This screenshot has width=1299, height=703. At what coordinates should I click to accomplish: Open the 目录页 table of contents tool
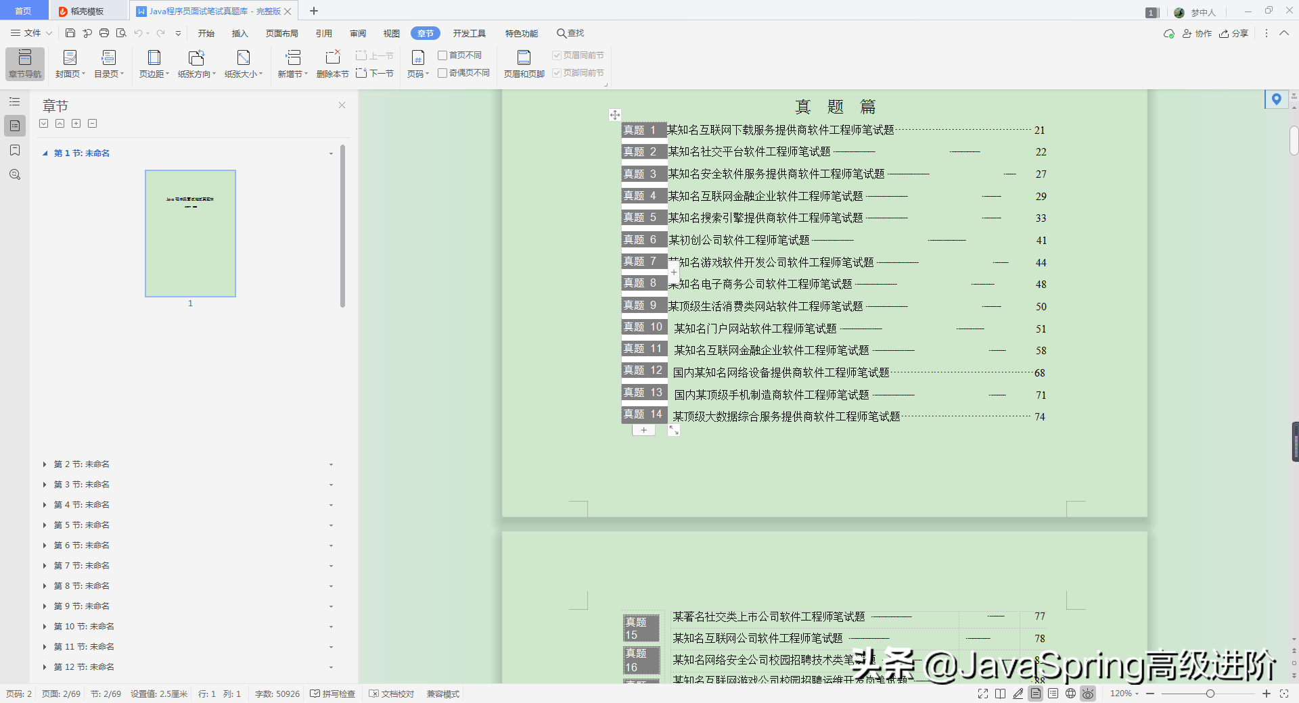[x=108, y=64]
